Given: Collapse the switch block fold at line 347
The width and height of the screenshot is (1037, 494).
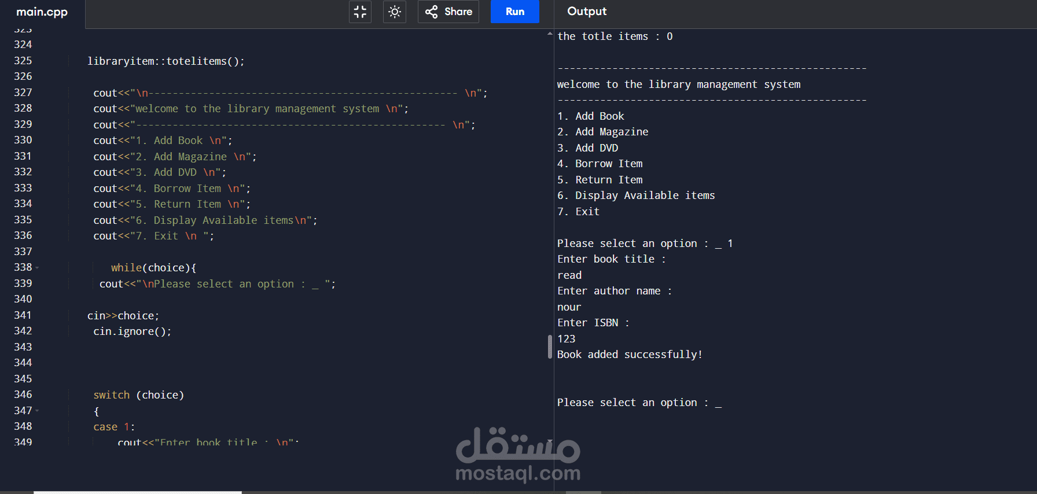Looking at the screenshot, I should (x=38, y=411).
